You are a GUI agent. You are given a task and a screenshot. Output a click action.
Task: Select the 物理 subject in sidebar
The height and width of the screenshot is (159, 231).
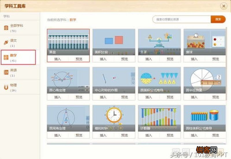[x=20, y=87]
